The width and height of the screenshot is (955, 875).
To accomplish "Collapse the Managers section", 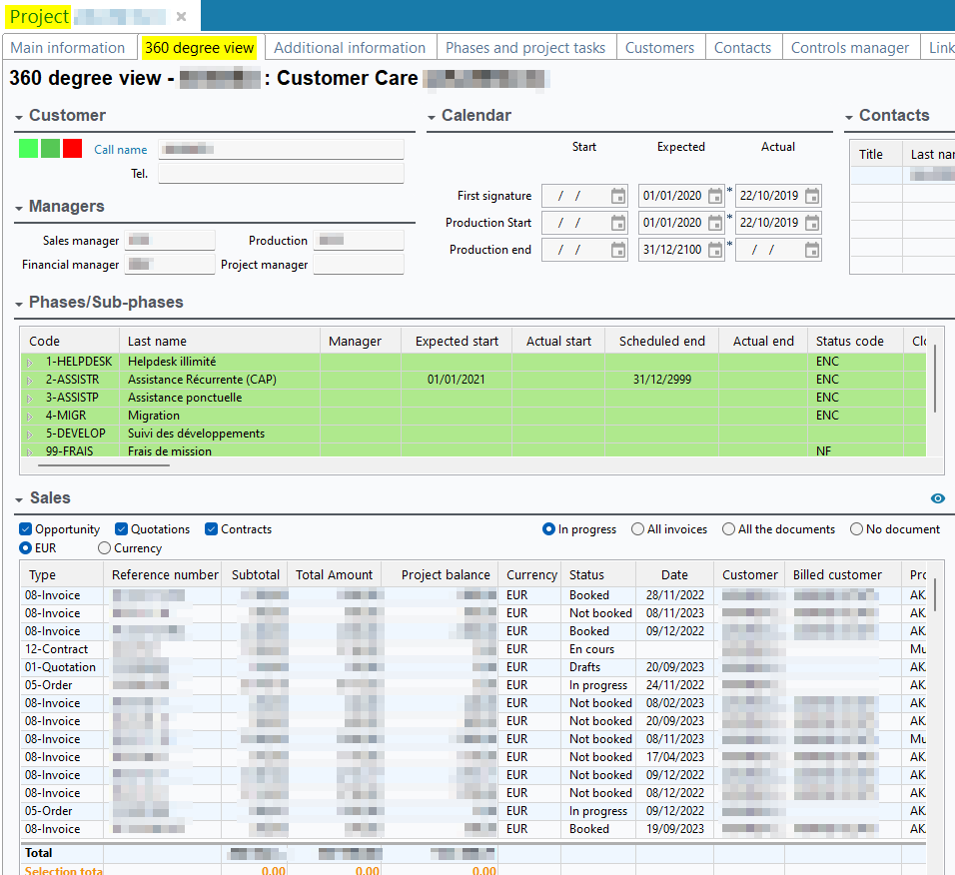I will coord(21,207).
